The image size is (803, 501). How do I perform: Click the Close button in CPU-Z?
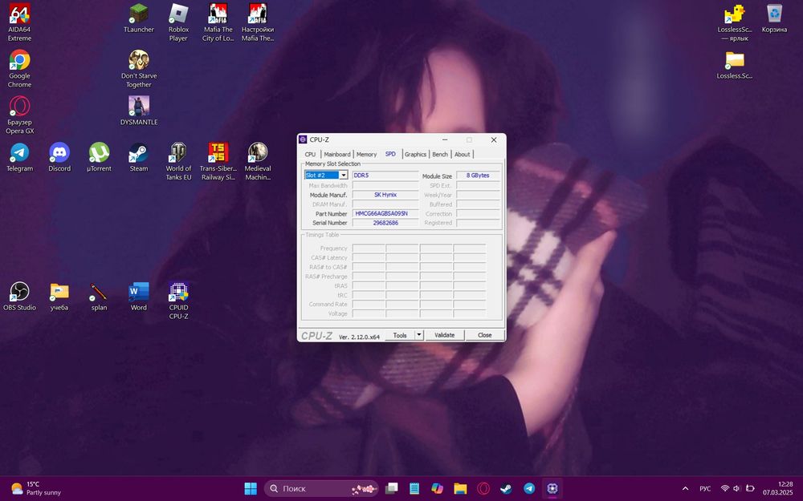coord(484,335)
